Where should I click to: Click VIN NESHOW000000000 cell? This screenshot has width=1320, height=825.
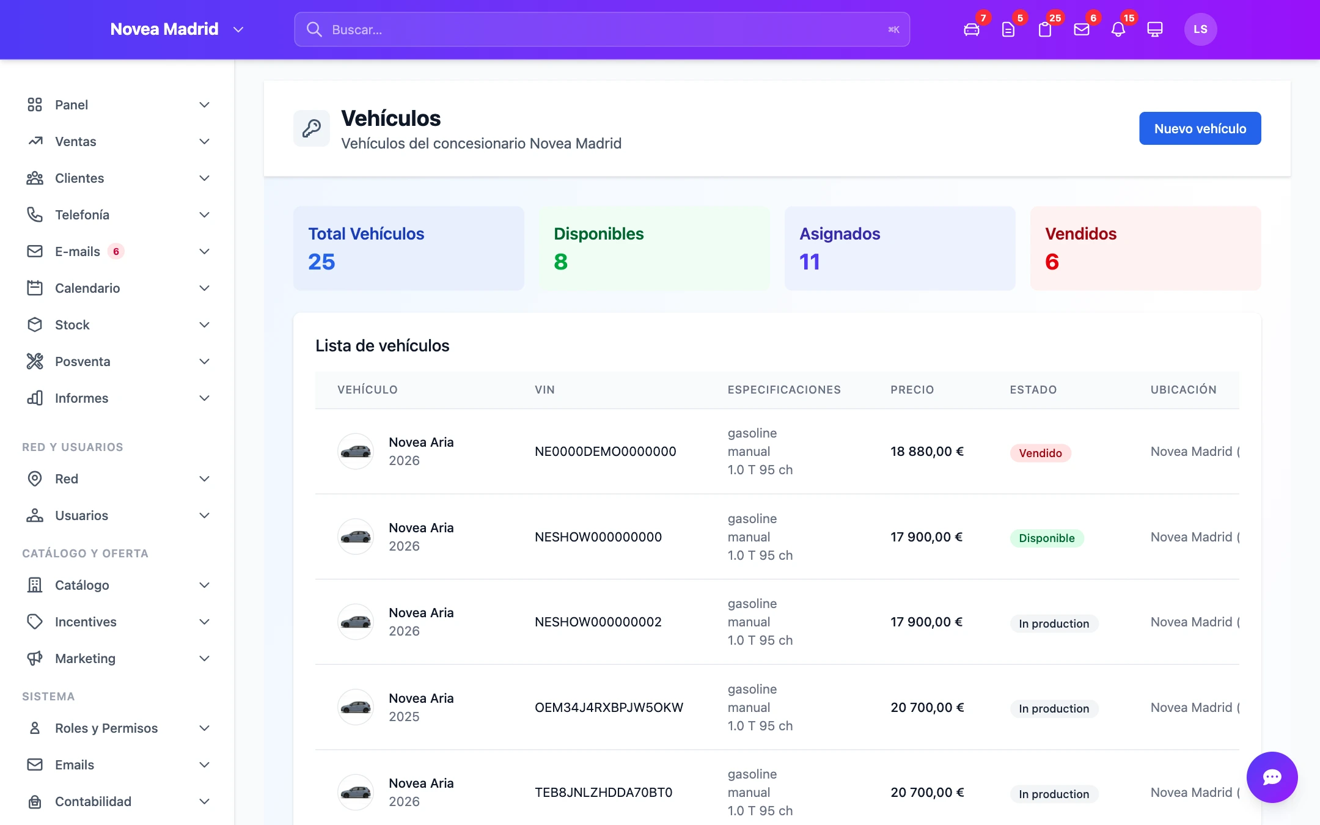(x=598, y=537)
